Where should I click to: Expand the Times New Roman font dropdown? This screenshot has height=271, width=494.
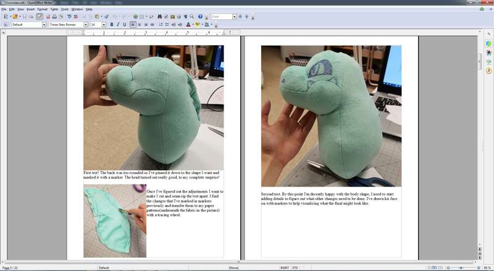86,25
